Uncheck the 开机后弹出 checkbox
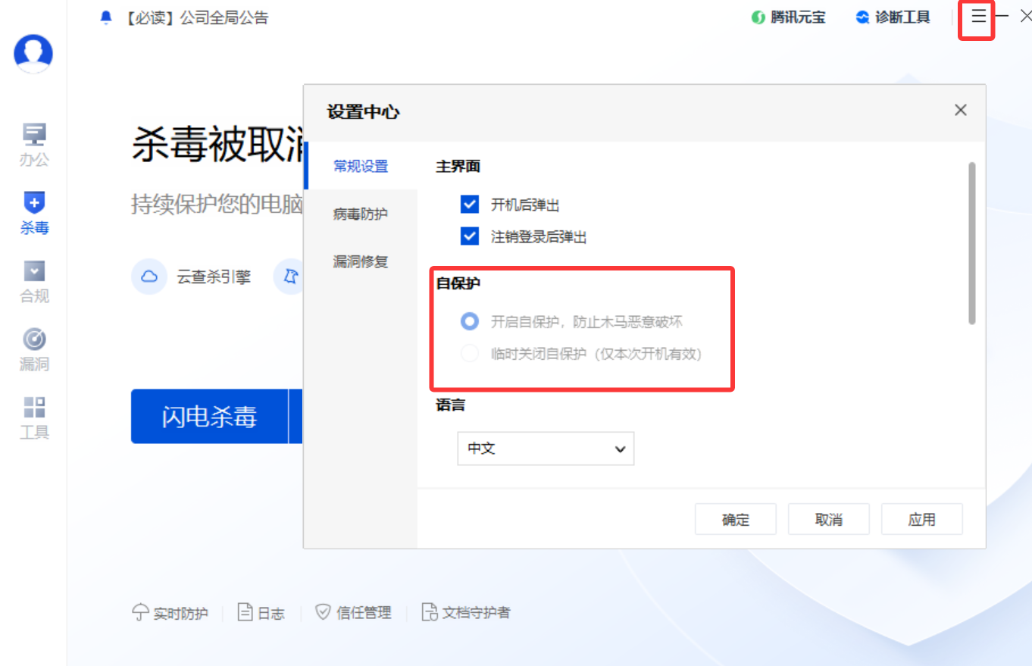This screenshot has height=666, width=1032. [470, 205]
